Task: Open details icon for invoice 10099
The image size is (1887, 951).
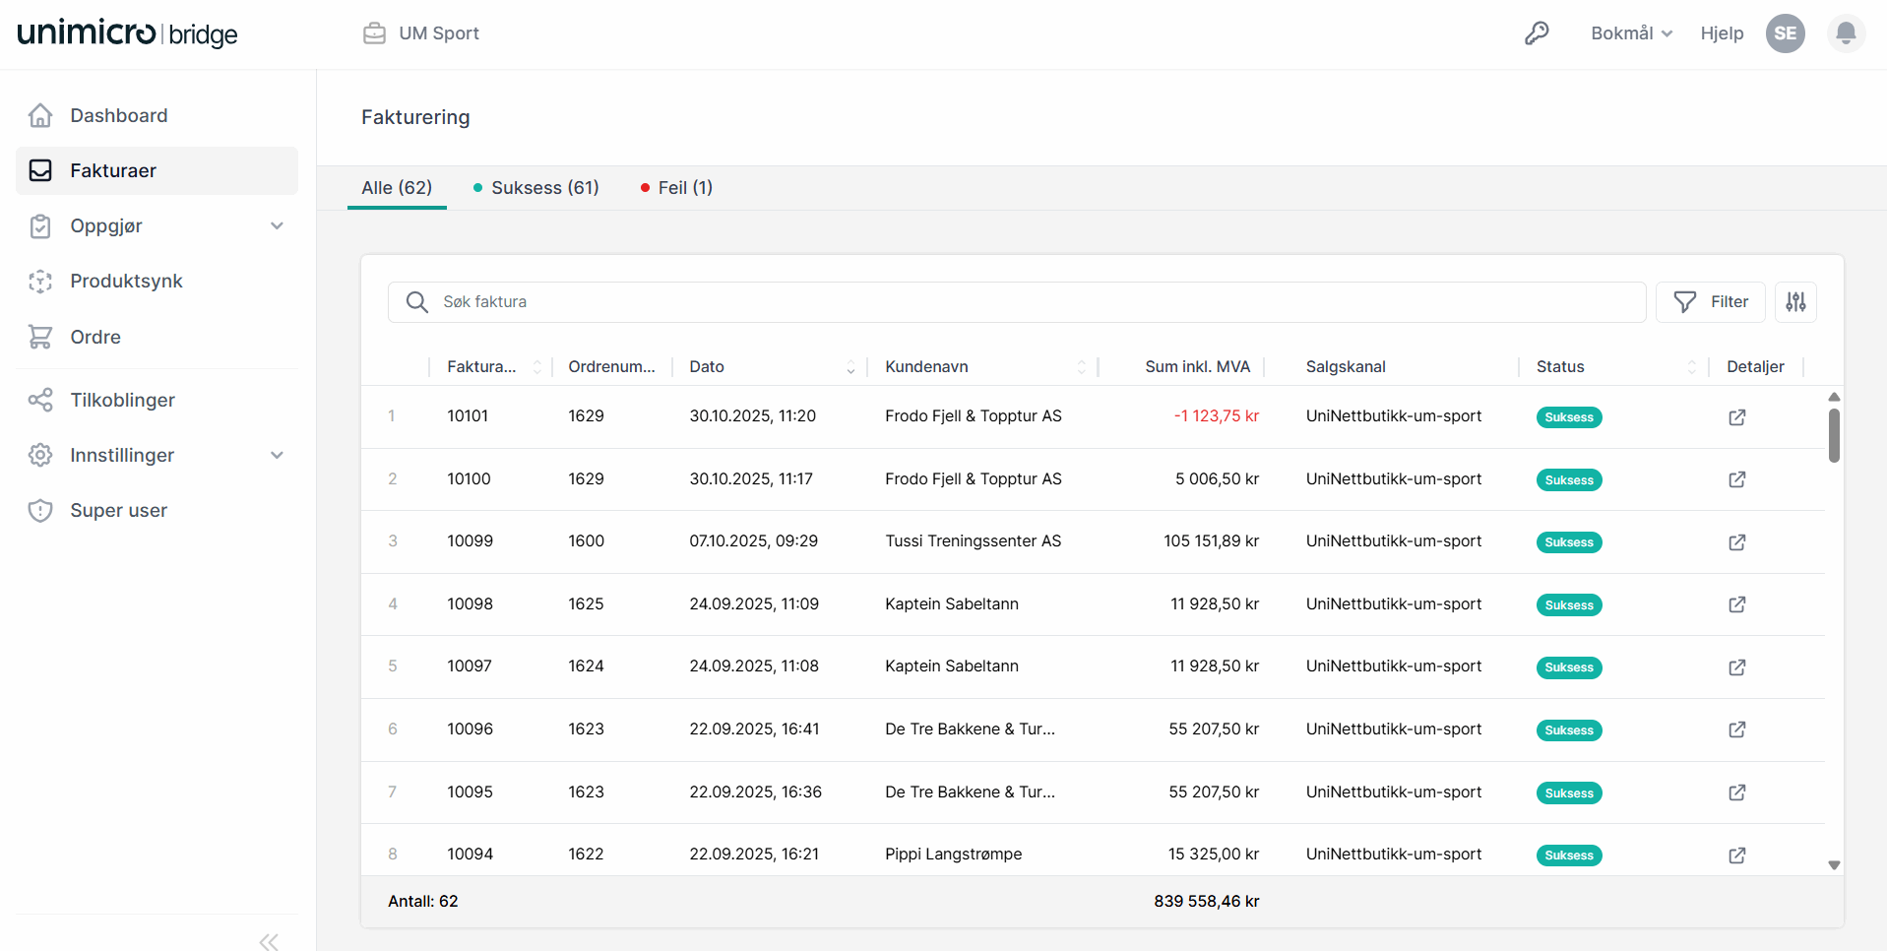Action: 1736,542
